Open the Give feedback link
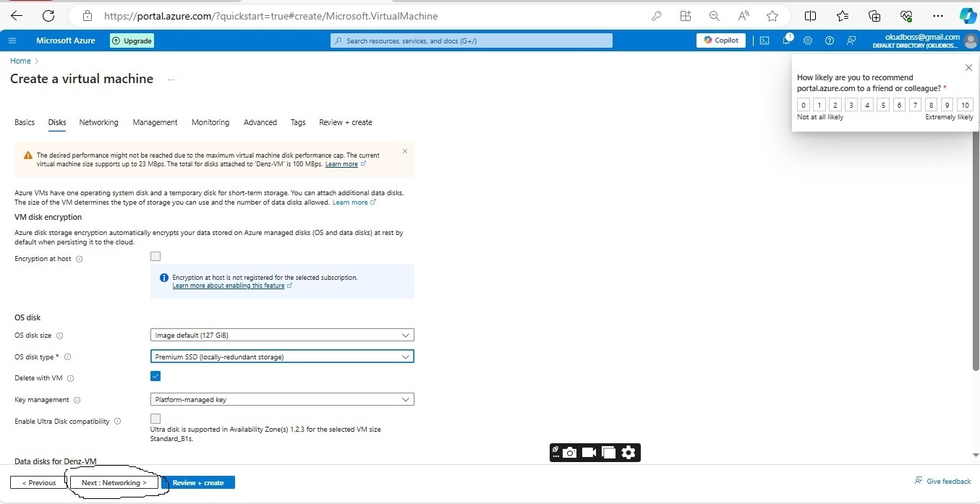The height and width of the screenshot is (504, 980). tap(943, 481)
